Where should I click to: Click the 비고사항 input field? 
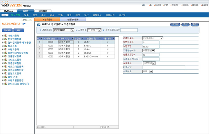coord(164,67)
